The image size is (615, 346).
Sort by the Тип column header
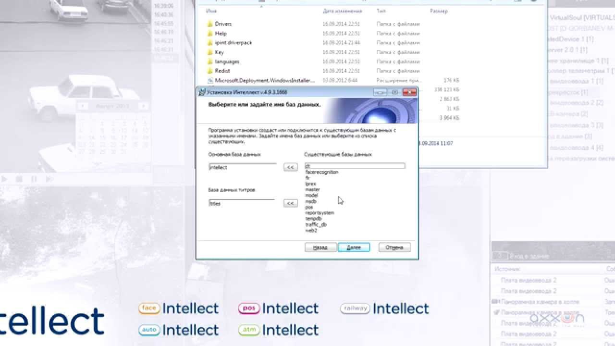[381, 11]
